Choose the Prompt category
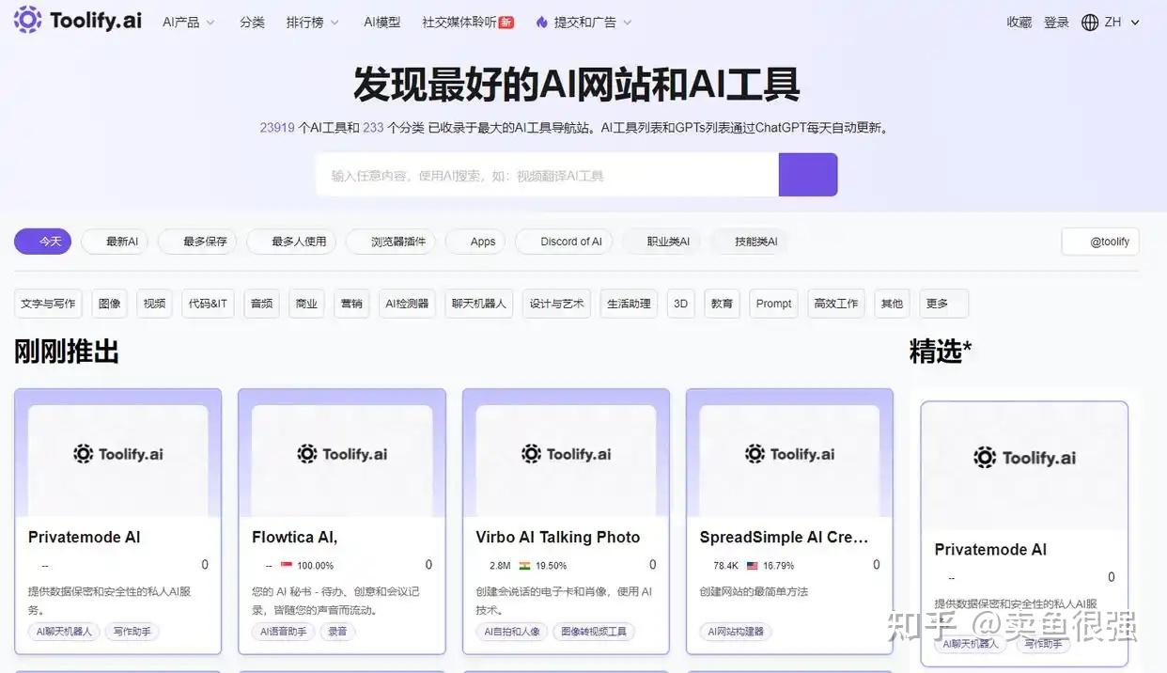Image resolution: width=1167 pixels, height=673 pixels. 773,304
